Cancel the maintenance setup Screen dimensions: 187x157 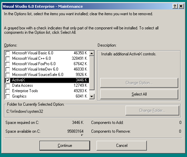(122, 146)
